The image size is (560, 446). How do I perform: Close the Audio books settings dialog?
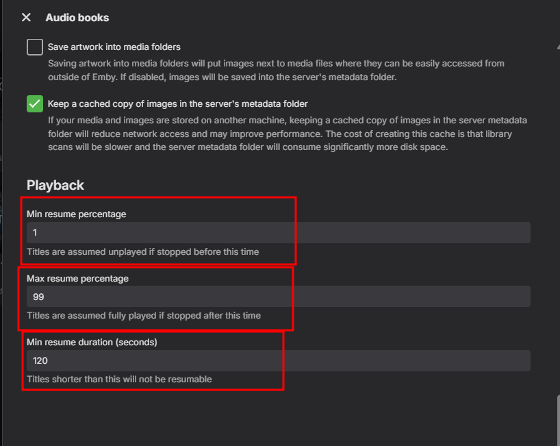26,17
